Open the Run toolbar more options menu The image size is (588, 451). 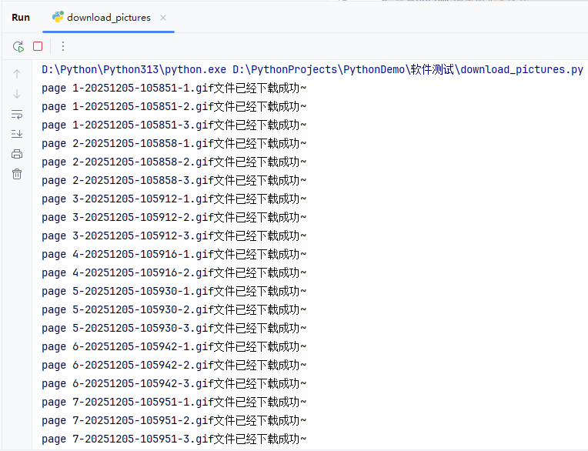tap(63, 46)
